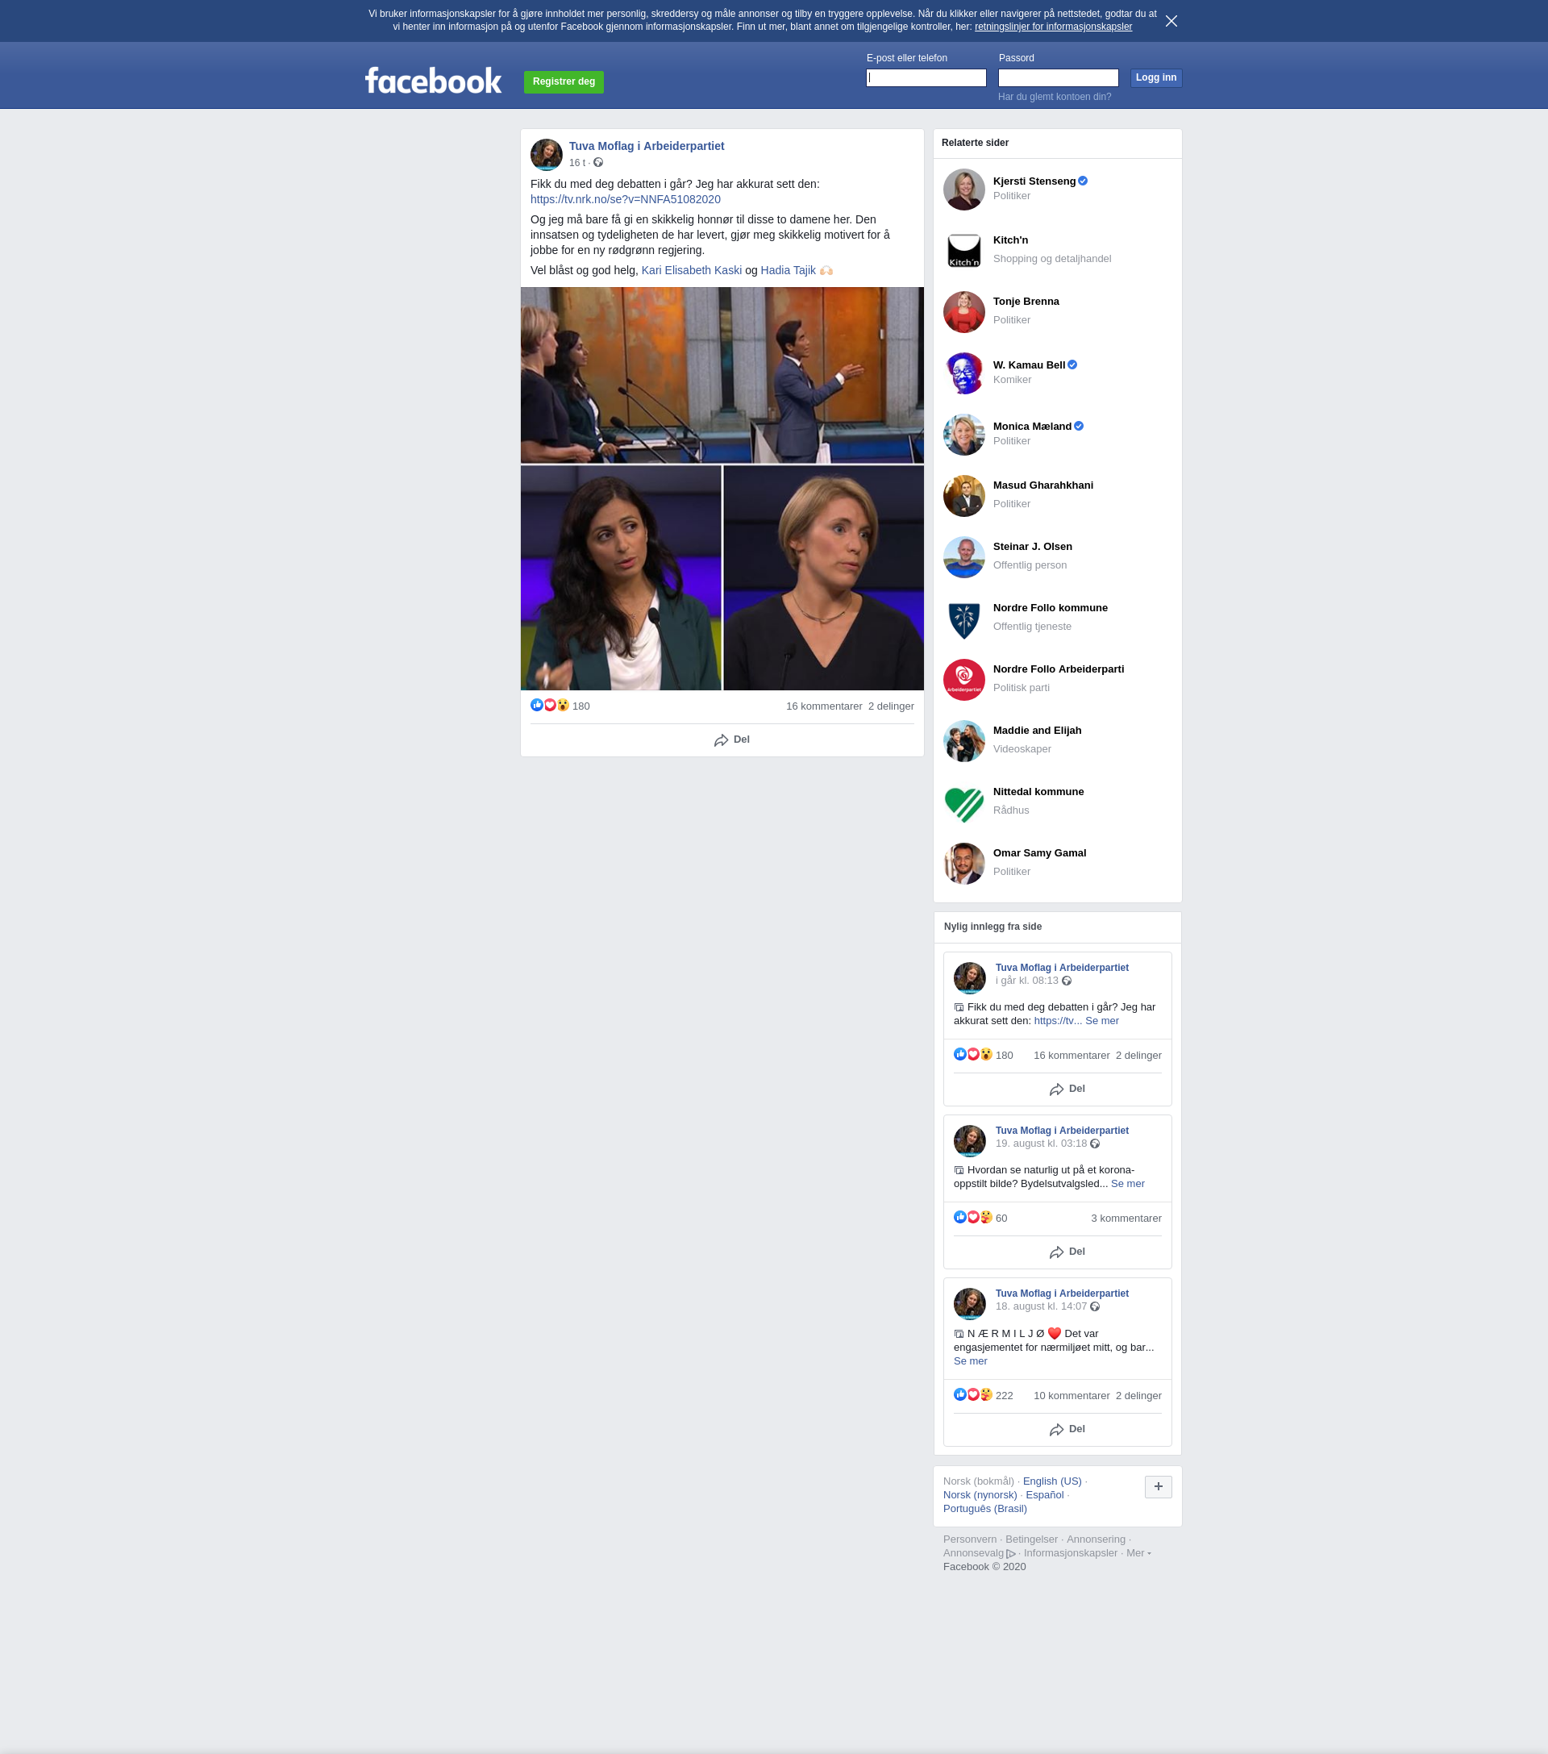Viewport: 1548px width, 1754px height.
Task: Click the green Registrer deg button
Action: tap(564, 81)
